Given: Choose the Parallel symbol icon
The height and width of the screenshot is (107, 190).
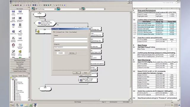Looking at the screenshot, I should click(20, 25).
